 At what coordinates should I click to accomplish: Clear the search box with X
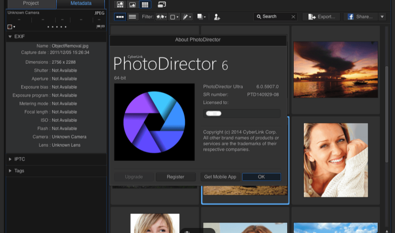click(293, 17)
